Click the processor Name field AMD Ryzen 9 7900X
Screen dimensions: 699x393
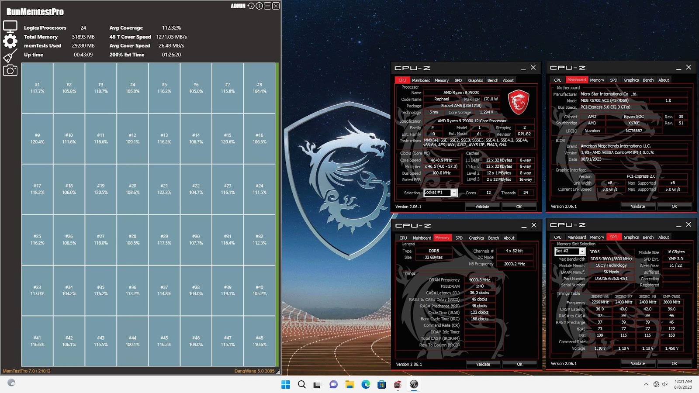(461, 93)
